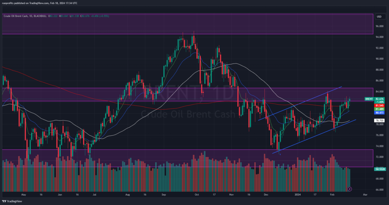This screenshot has width=389, height=205.
Task: Click the green 81.489 moving average label
Action: pos(379,109)
